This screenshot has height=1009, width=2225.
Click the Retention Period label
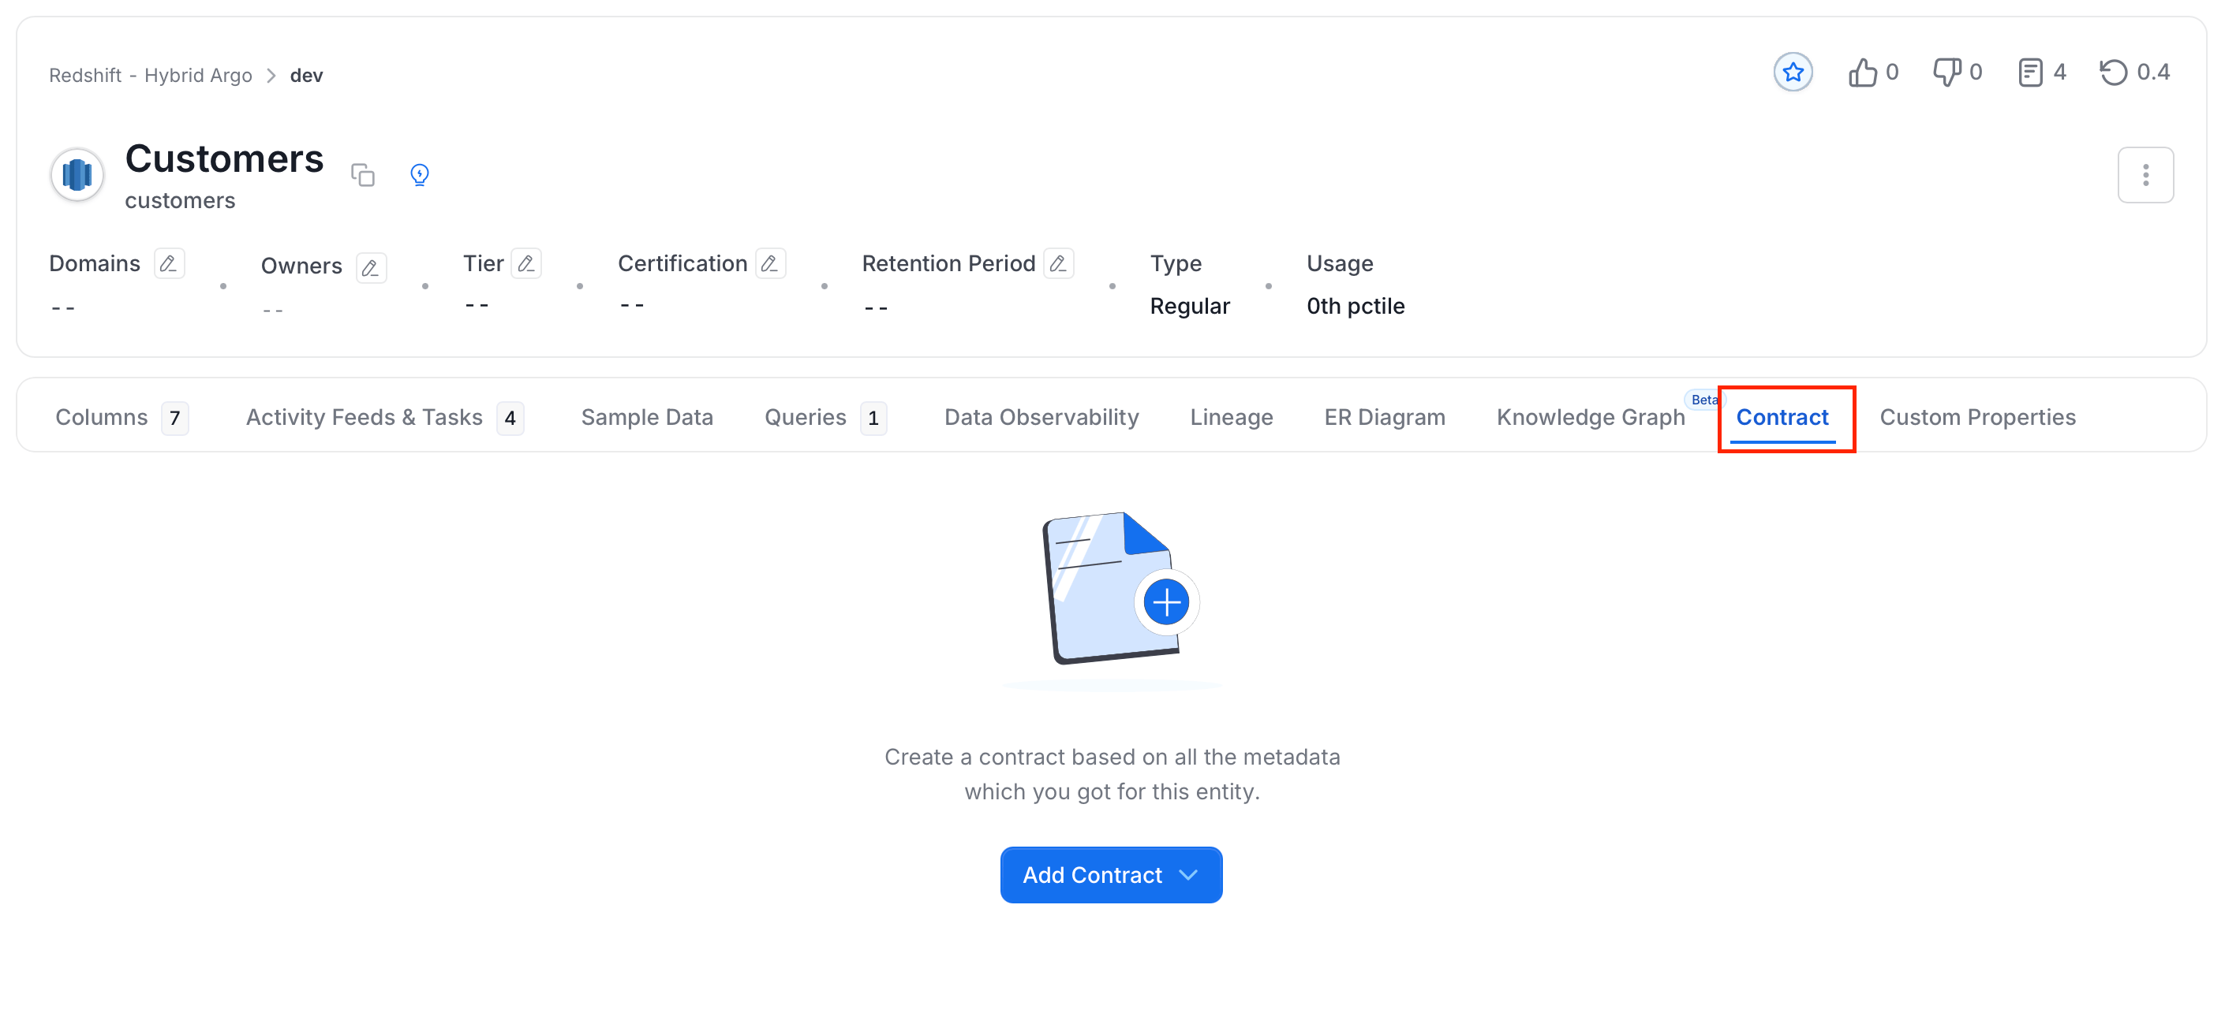click(948, 263)
